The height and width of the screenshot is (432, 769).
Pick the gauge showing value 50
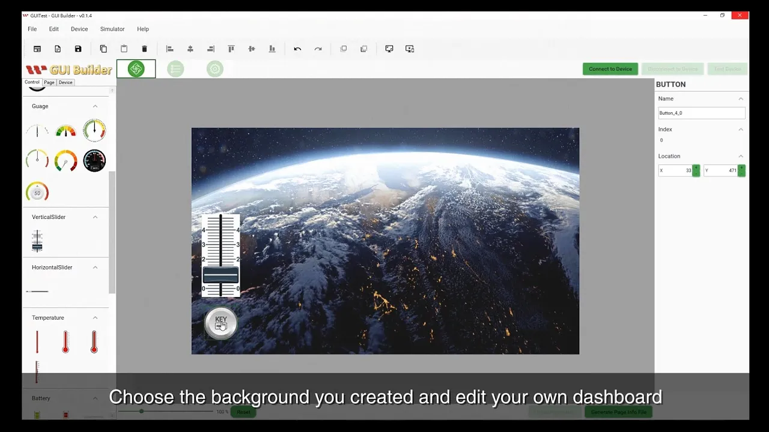coord(37,192)
